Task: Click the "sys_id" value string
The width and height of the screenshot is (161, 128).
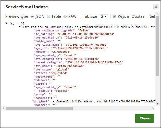Action: pyautogui.click(x=79, y=48)
